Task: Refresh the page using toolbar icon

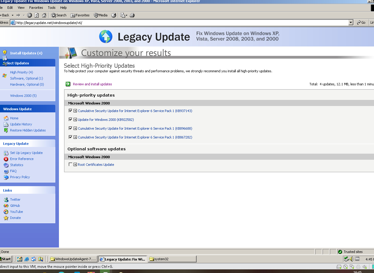Action: pos(37,15)
